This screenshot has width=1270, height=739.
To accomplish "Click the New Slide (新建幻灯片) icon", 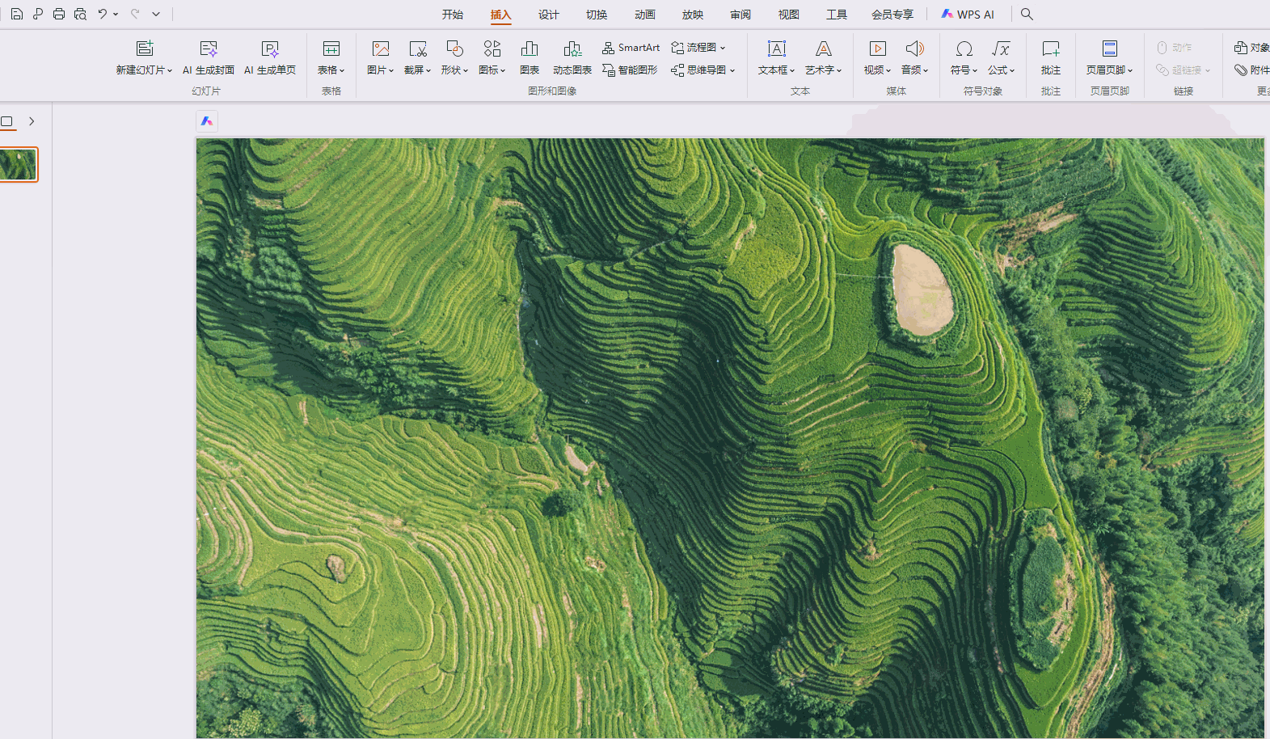I will click(x=144, y=49).
